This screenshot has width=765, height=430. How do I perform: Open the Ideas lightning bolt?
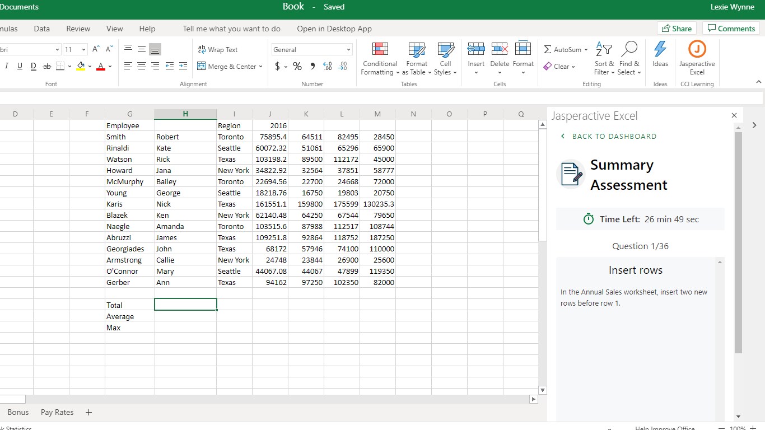click(660, 50)
